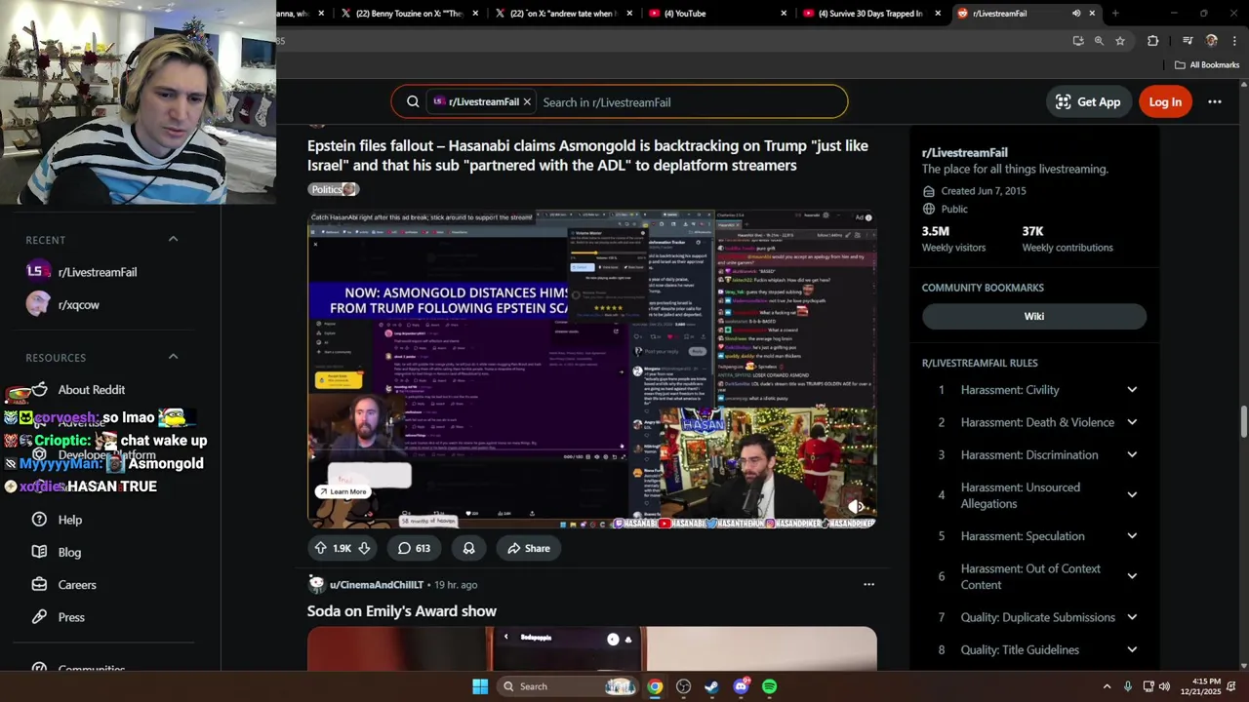Open Chrome media controls icon

point(1188,41)
